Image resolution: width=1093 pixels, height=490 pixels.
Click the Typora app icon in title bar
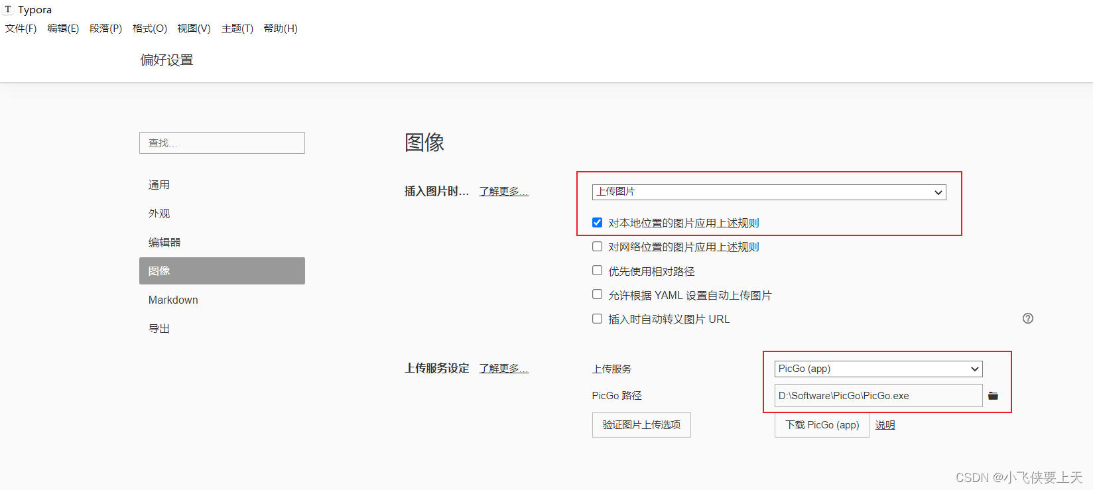click(x=8, y=9)
